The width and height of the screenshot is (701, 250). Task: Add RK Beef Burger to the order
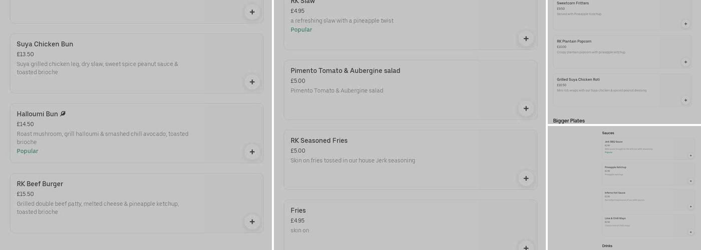(252, 221)
